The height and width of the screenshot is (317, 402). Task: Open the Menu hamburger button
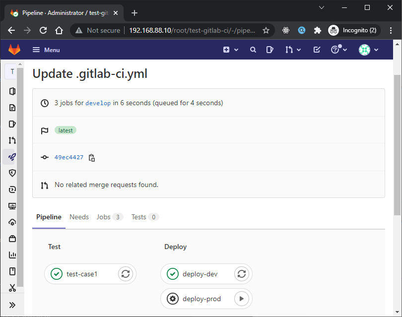[x=46, y=50]
